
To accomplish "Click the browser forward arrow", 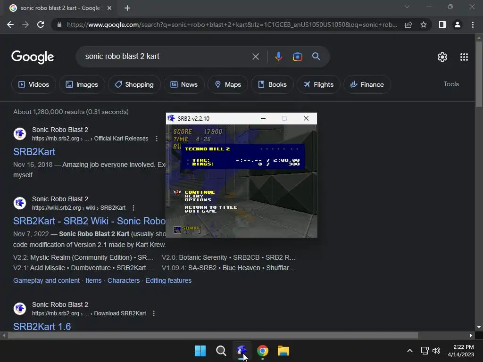I will click(25, 25).
